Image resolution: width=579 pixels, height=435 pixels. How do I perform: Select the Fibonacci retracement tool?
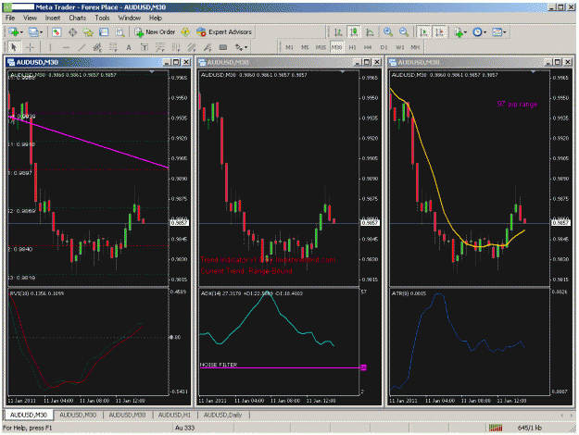click(x=113, y=47)
